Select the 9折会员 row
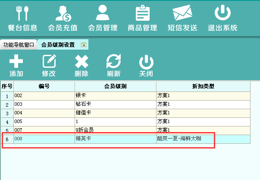 coord(115,130)
